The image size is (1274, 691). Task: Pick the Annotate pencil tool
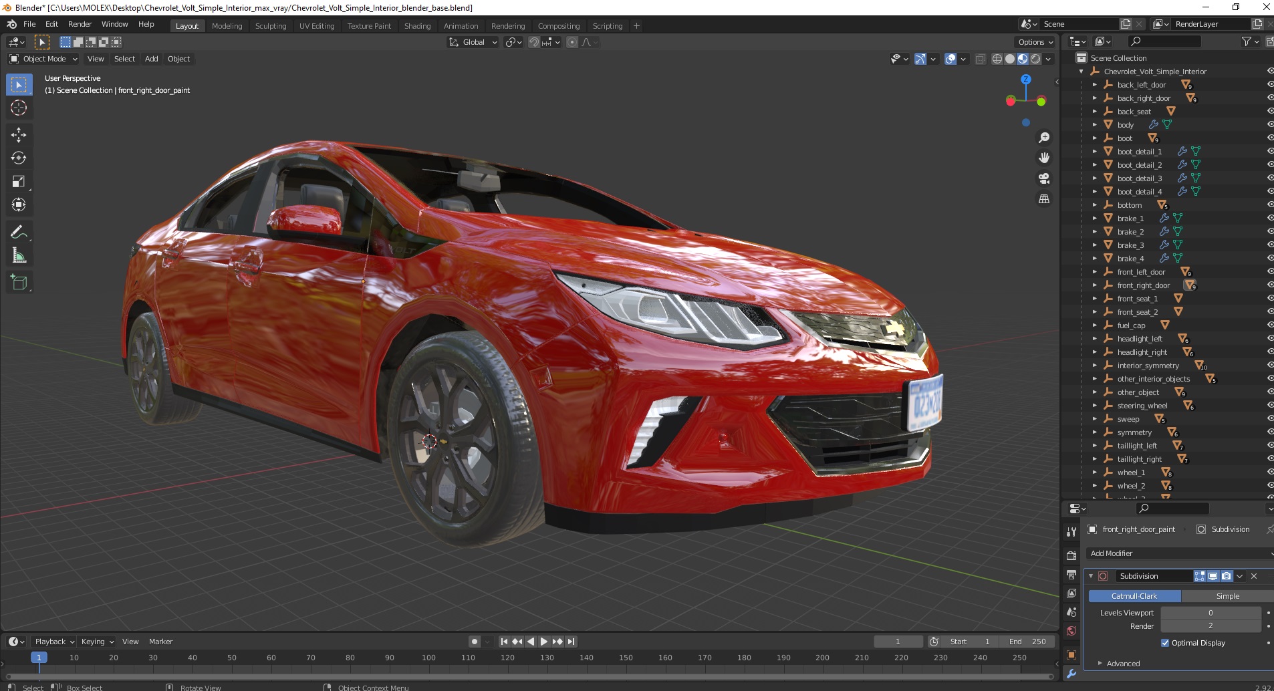click(19, 233)
